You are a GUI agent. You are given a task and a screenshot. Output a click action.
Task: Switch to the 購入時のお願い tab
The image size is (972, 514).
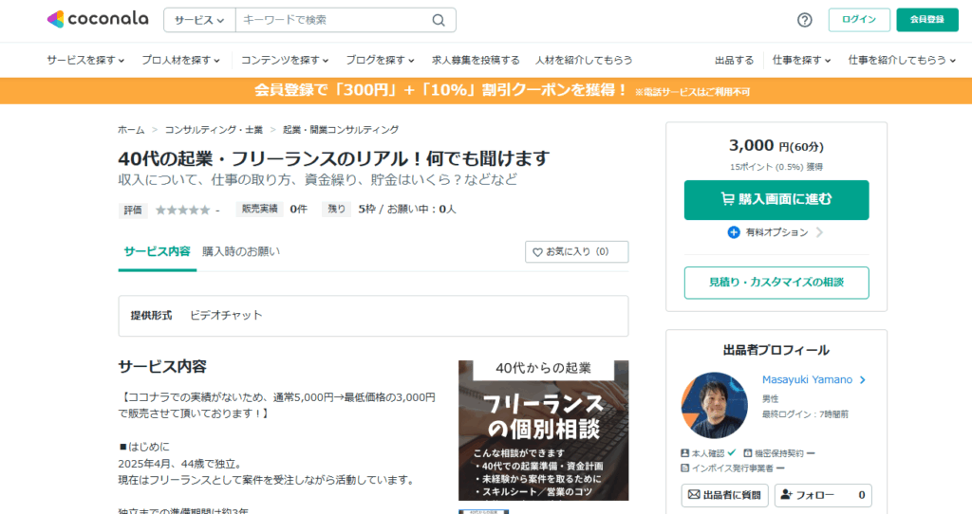(241, 252)
